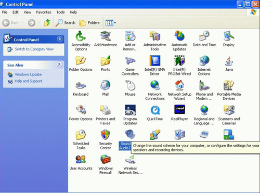Screen dimensions: 260x193
Task: Select Intel(R) PROSet Wired icon
Action: pos(179,61)
